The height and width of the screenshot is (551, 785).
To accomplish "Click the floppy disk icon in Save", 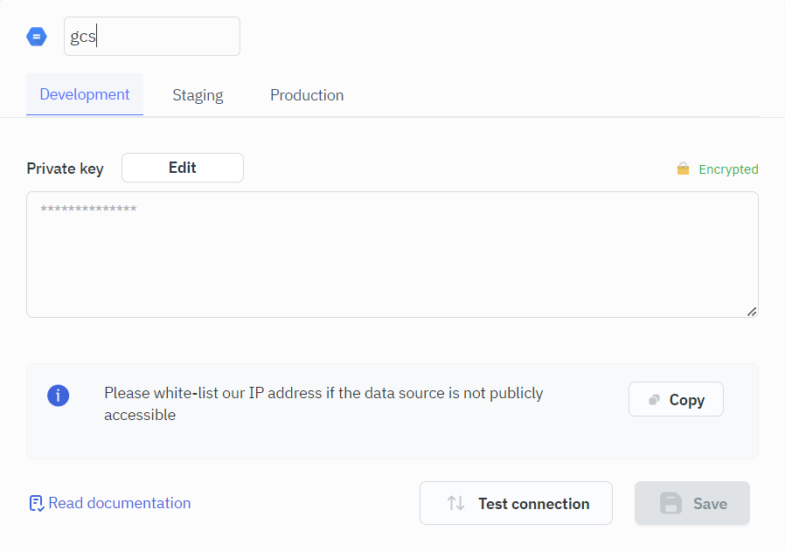I will 670,503.
